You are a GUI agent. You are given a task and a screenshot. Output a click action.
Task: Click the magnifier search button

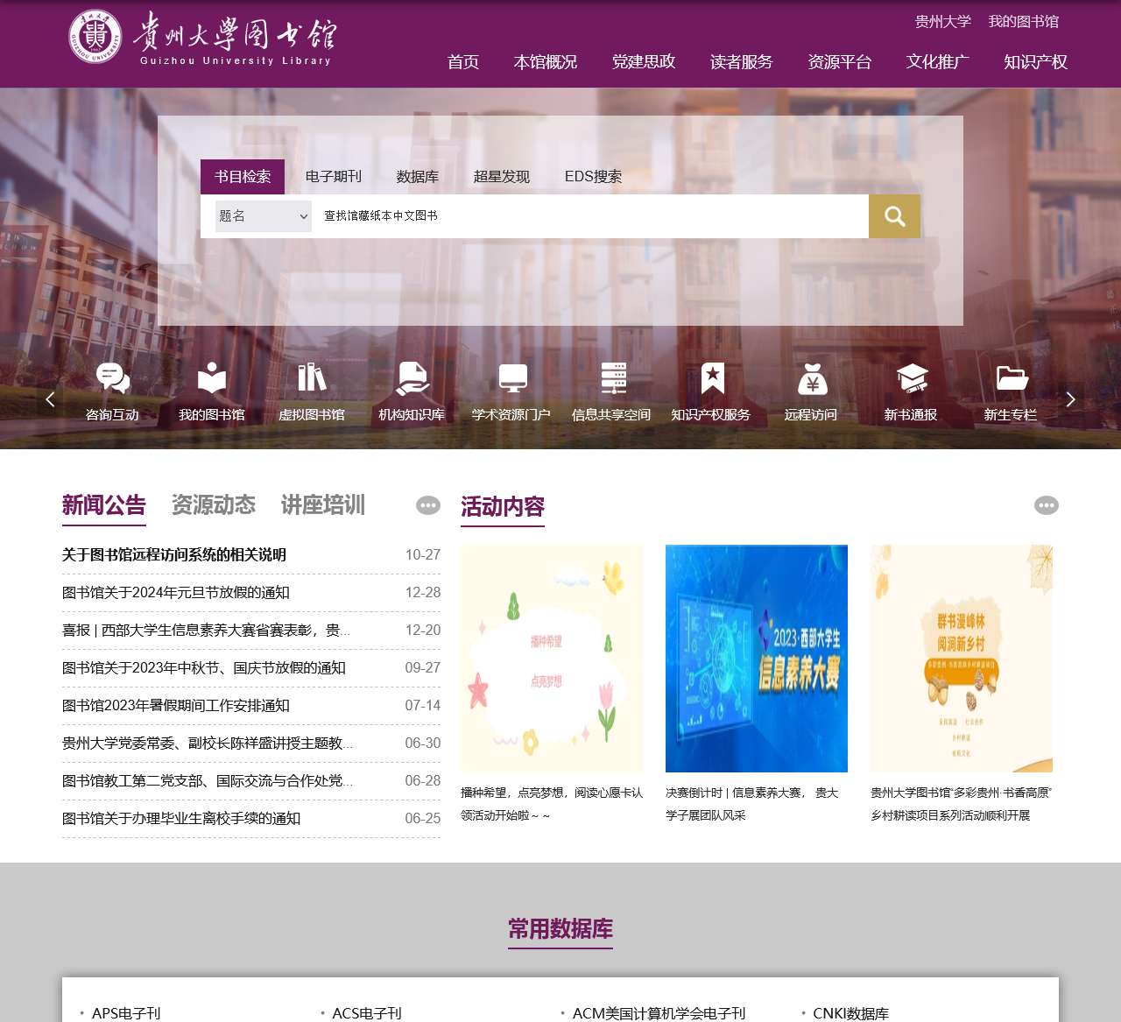(x=893, y=215)
